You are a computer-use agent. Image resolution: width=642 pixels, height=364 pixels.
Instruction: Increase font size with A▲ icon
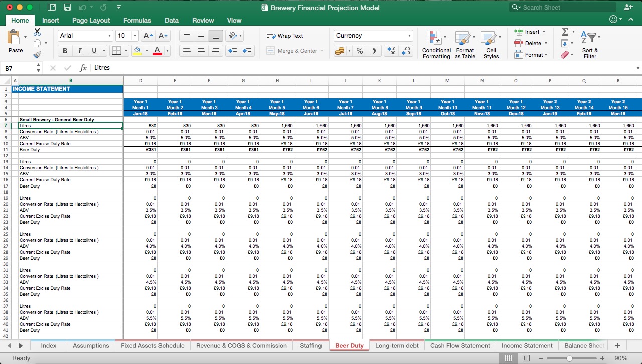tap(148, 36)
